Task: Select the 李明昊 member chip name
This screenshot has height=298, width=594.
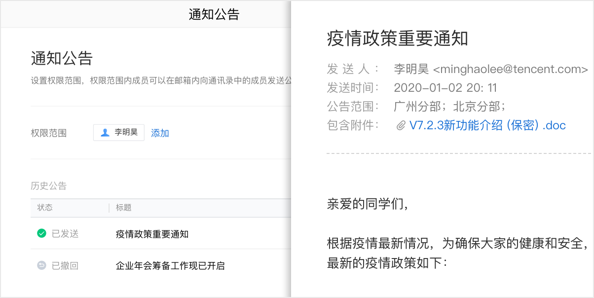Action: 126,133
